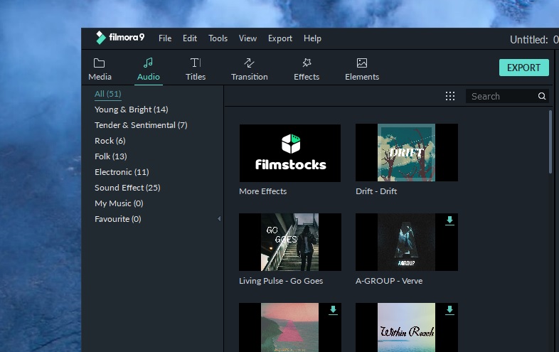This screenshot has height=352, width=559.
Task: Select Living Pulse - Go Goes thumbnail
Action: (290, 242)
